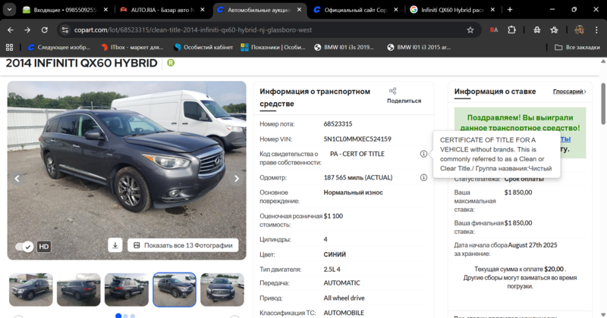Select the fifth thumbnail showing front view
The image size is (607, 318).
[x=222, y=289]
